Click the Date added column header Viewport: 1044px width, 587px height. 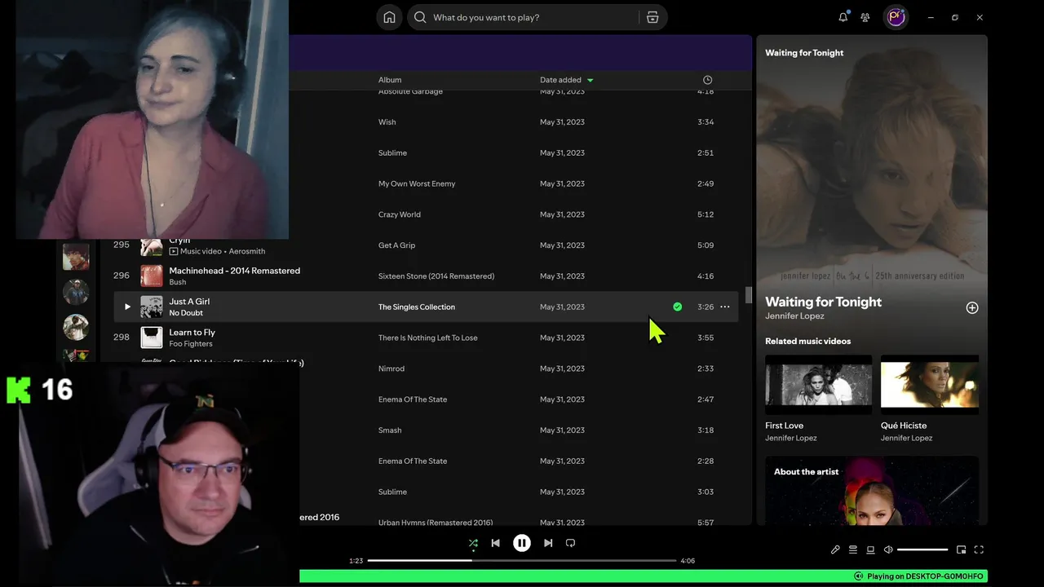pyautogui.click(x=560, y=80)
